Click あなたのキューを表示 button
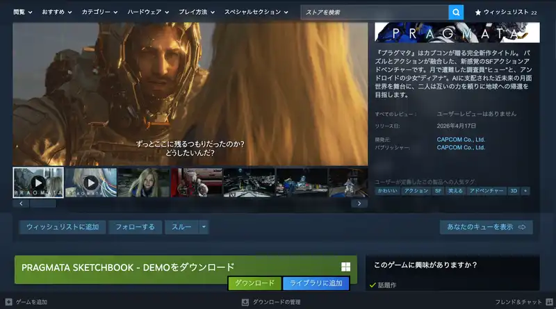The image size is (556, 309). (x=486, y=227)
